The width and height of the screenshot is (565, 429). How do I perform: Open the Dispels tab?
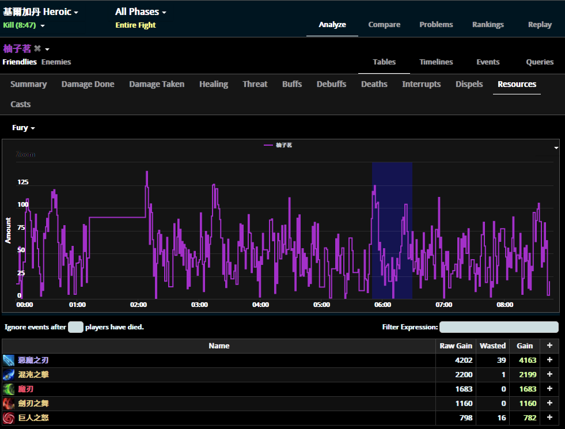pyautogui.click(x=469, y=84)
